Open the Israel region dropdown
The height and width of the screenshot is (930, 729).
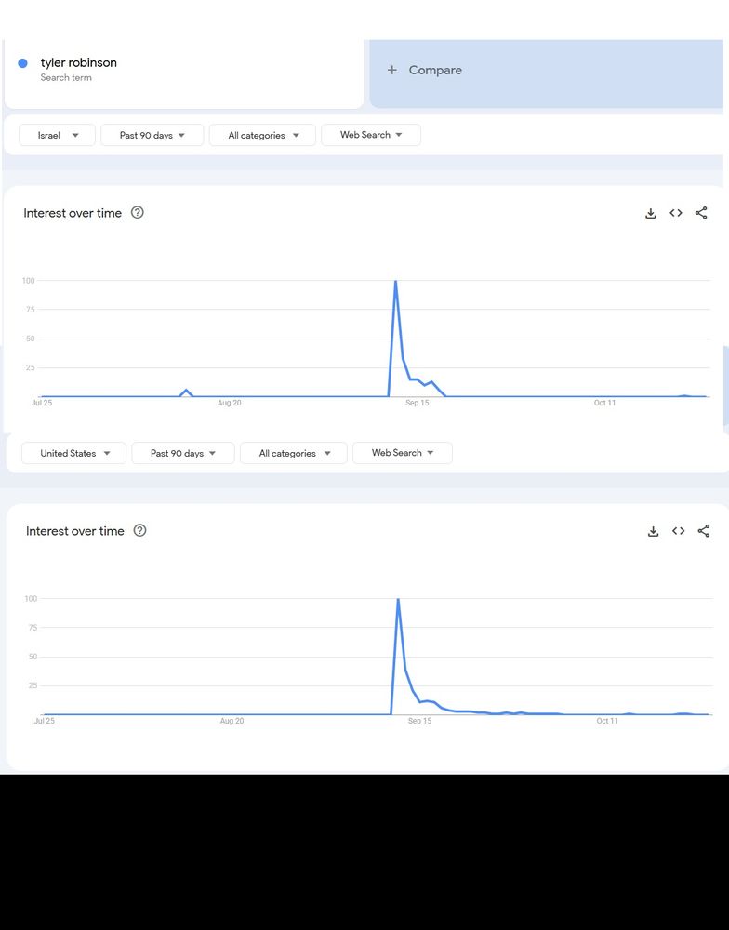pyautogui.click(x=57, y=135)
